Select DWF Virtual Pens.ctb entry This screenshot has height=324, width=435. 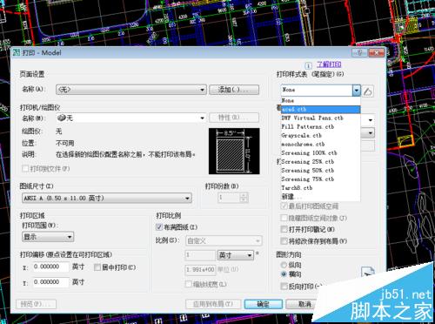tap(320, 118)
